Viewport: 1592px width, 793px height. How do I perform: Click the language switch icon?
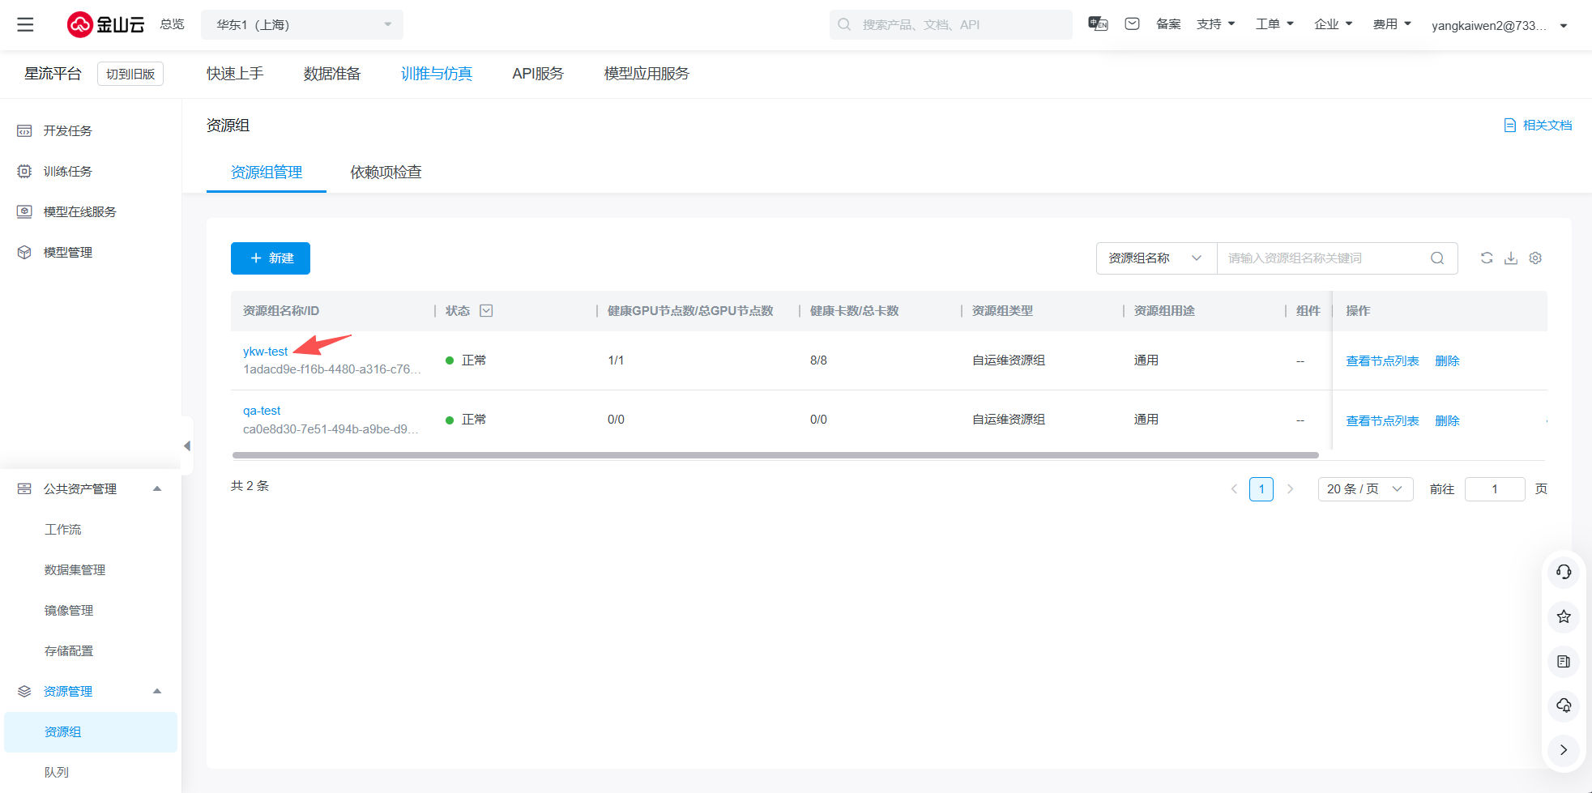coord(1098,24)
